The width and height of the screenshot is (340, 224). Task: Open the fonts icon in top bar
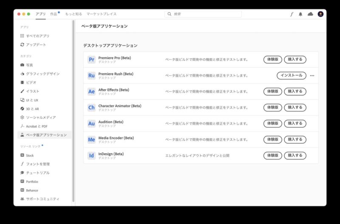(x=292, y=14)
